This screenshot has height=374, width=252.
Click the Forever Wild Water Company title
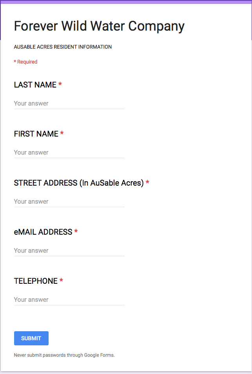[99, 26]
